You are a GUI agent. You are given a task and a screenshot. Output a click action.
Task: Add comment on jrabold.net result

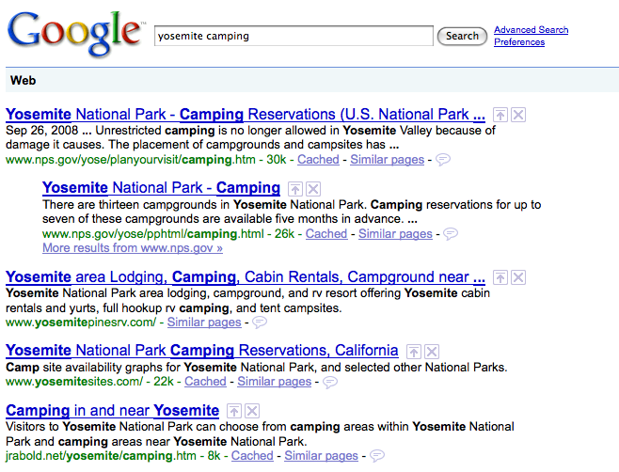point(376,456)
